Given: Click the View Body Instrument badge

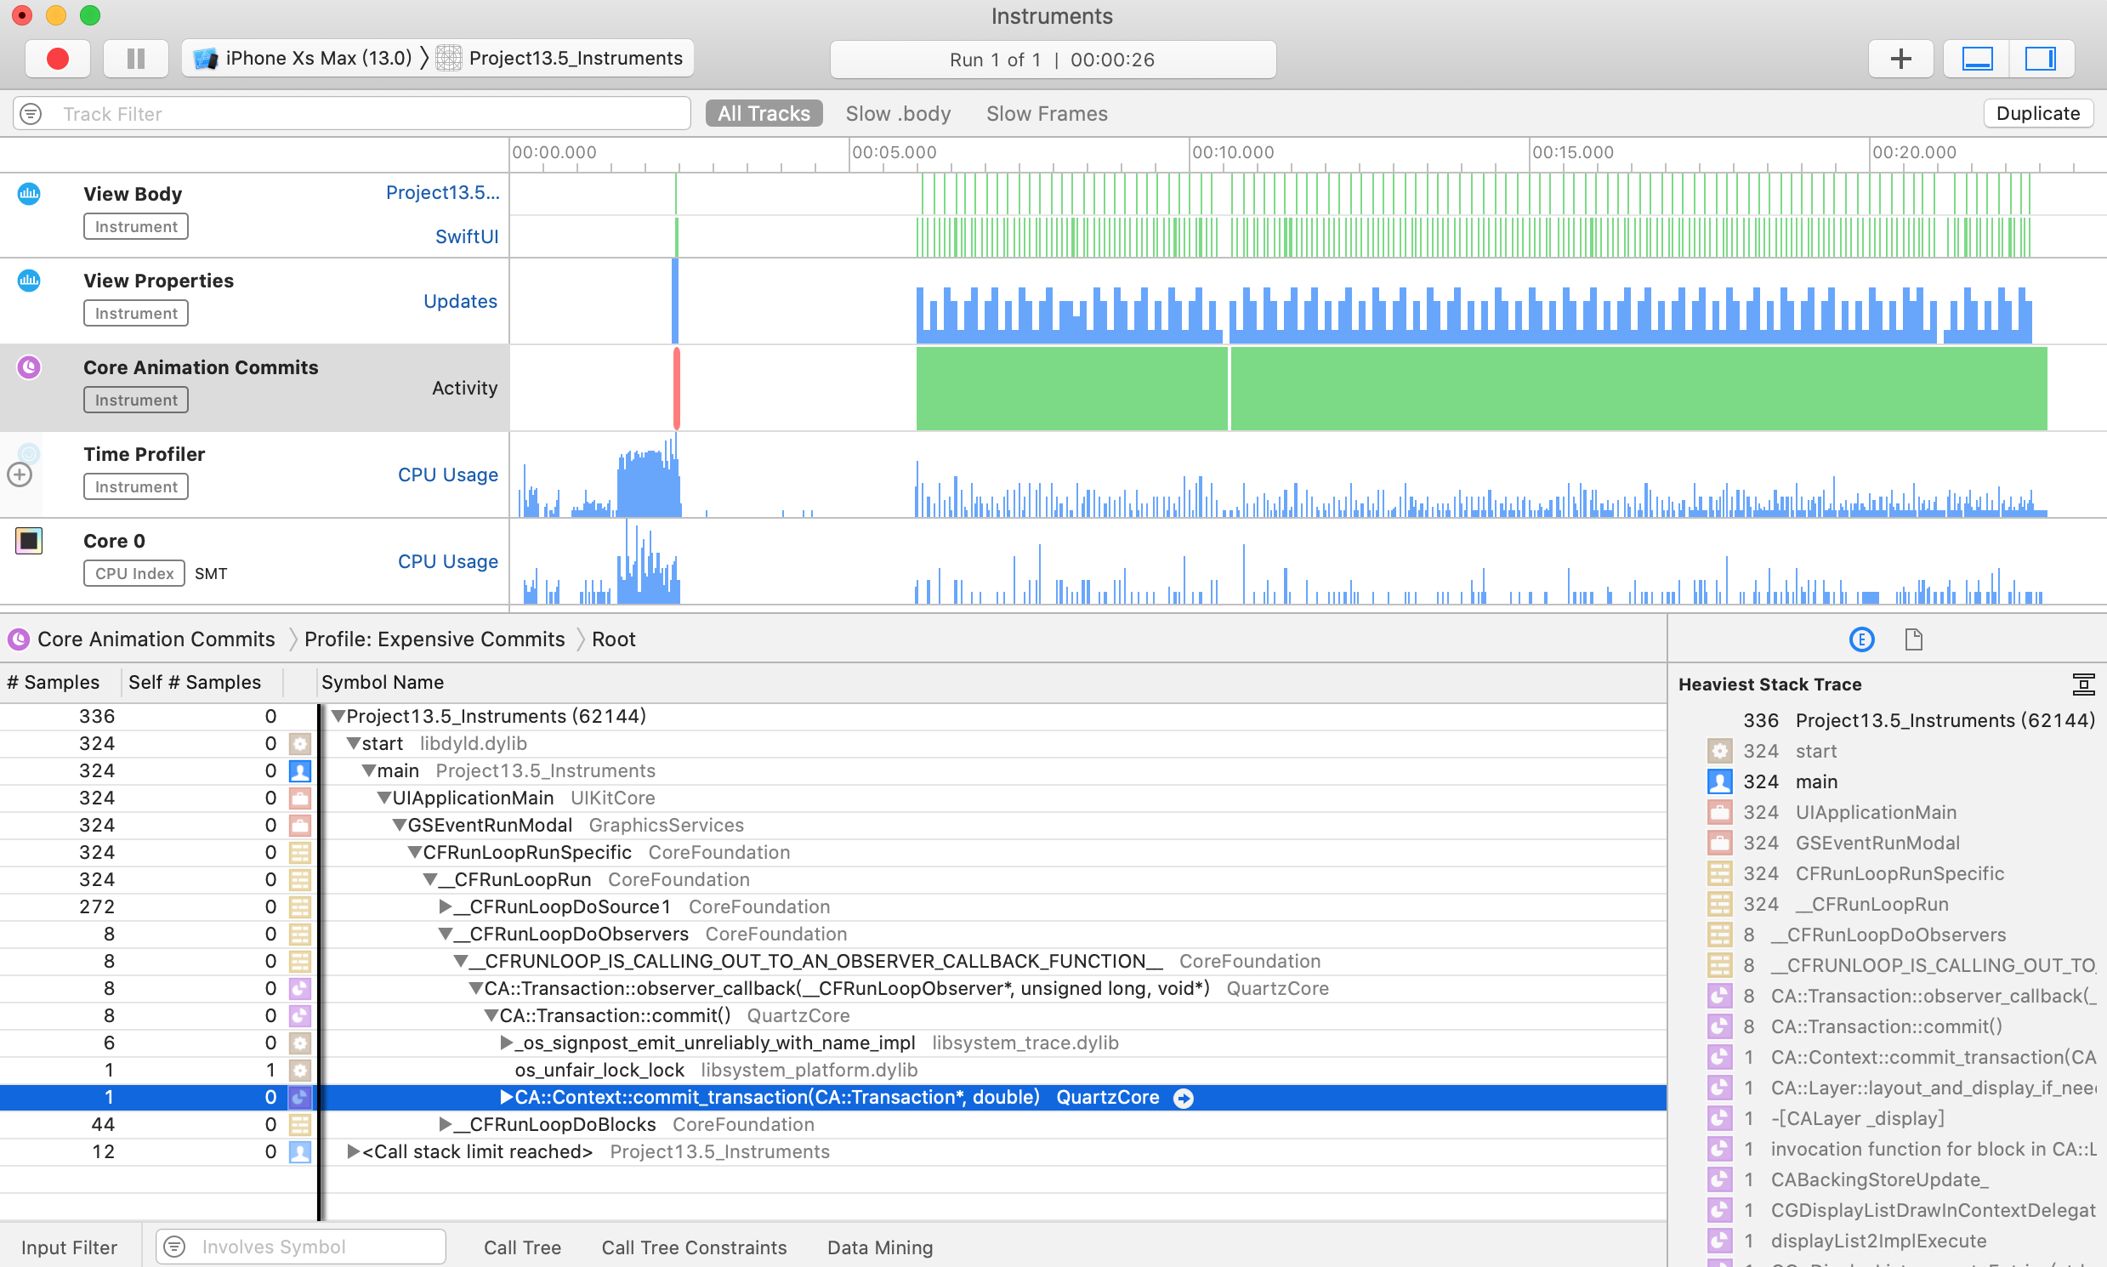Looking at the screenshot, I should [136, 226].
